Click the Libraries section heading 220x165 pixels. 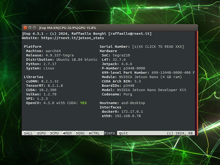click(34, 77)
